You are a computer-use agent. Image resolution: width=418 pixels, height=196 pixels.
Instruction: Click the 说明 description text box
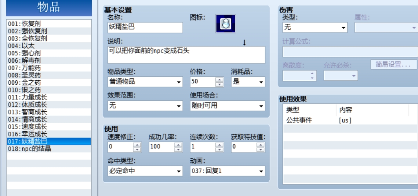point(186,54)
